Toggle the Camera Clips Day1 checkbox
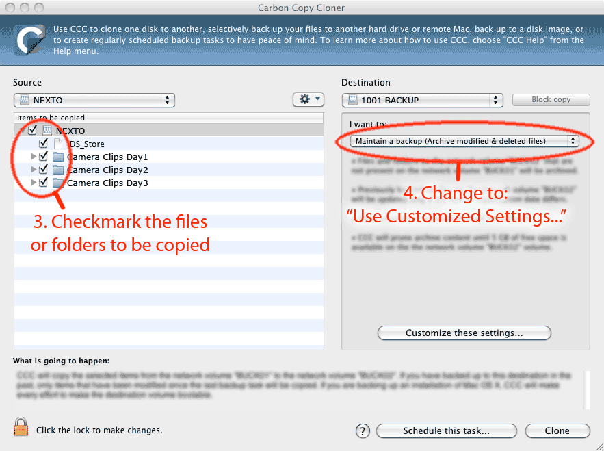The height and width of the screenshot is (451, 604). coord(44,157)
